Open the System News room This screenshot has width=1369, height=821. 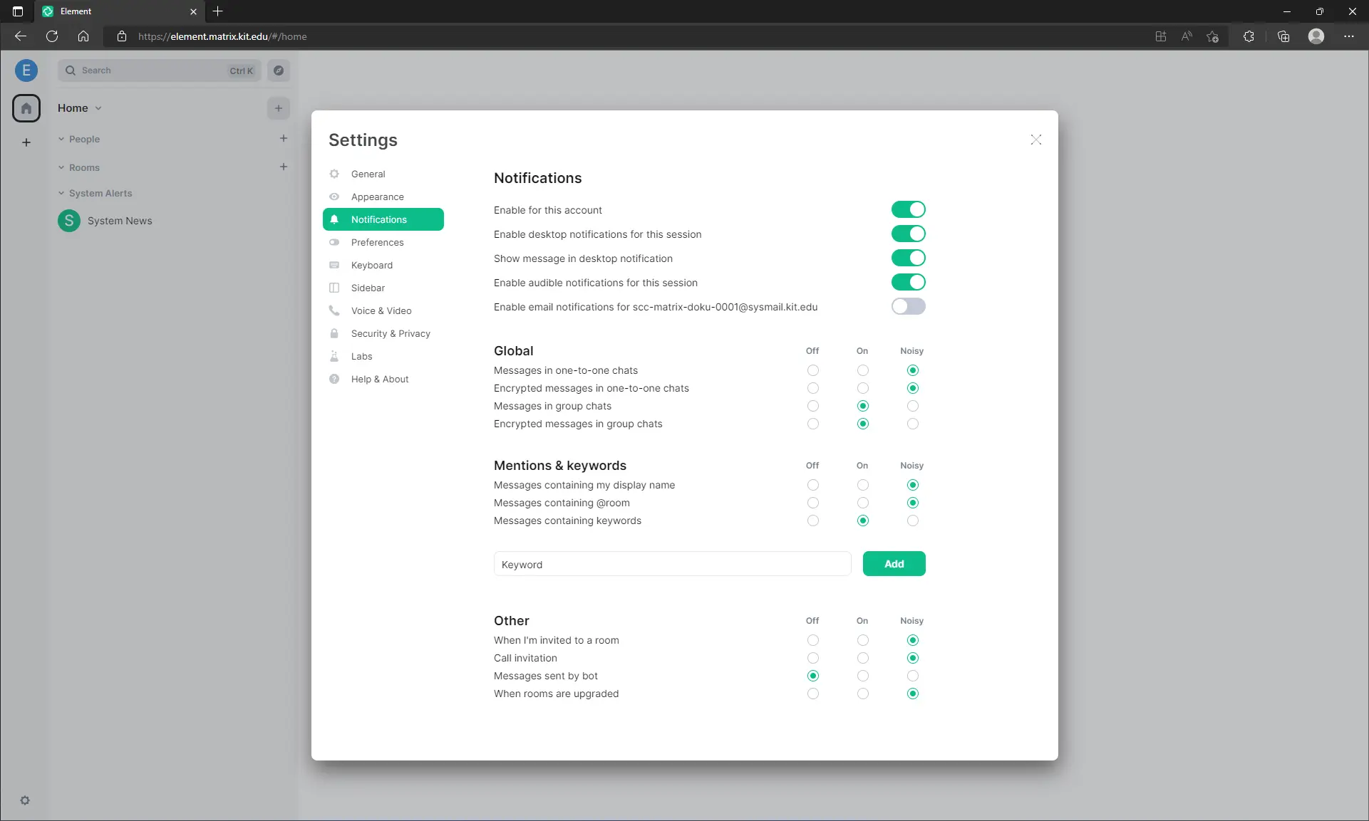pos(120,221)
